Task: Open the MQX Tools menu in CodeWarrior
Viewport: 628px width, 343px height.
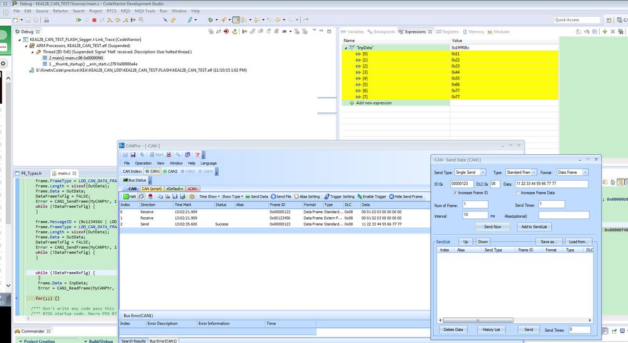Action: pyautogui.click(x=145, y=11)
